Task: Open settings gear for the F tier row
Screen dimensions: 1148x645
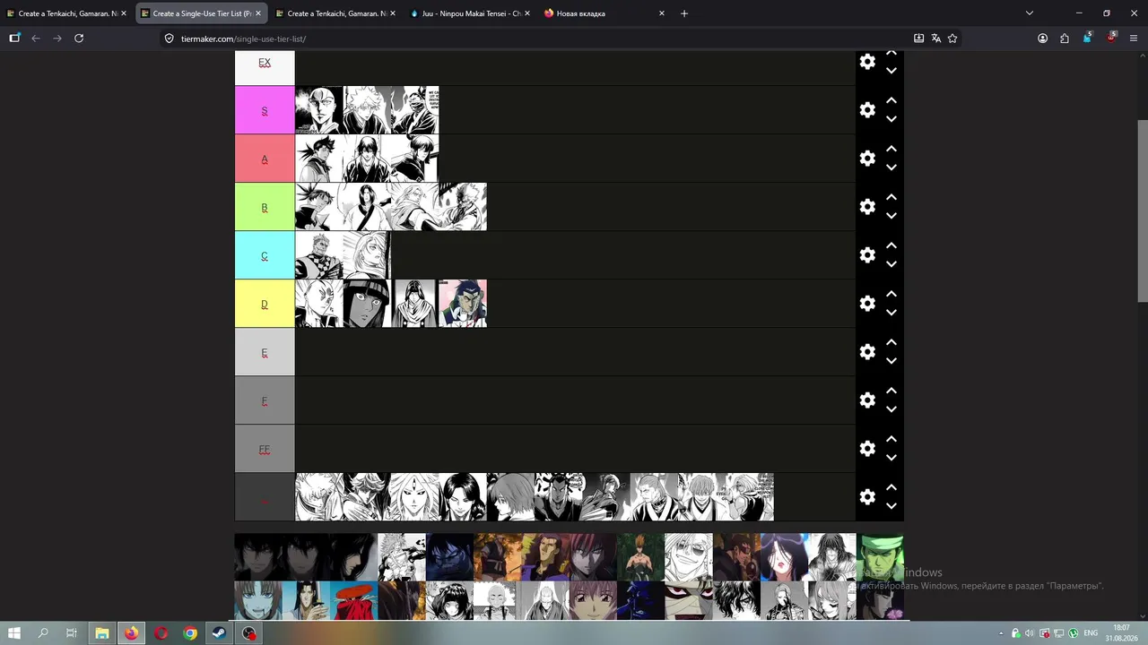Action: 867,400
